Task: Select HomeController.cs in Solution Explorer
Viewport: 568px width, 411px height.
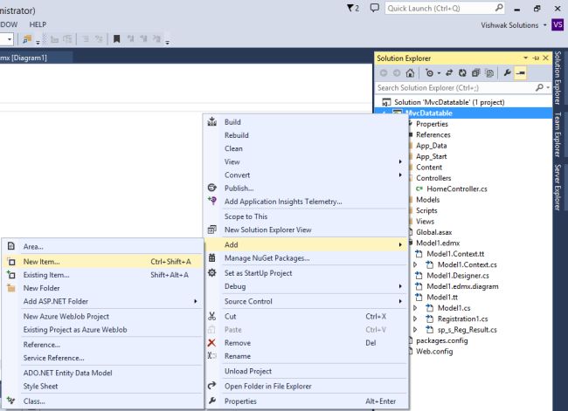Action: pyautogui.click(x=455, y=188)
